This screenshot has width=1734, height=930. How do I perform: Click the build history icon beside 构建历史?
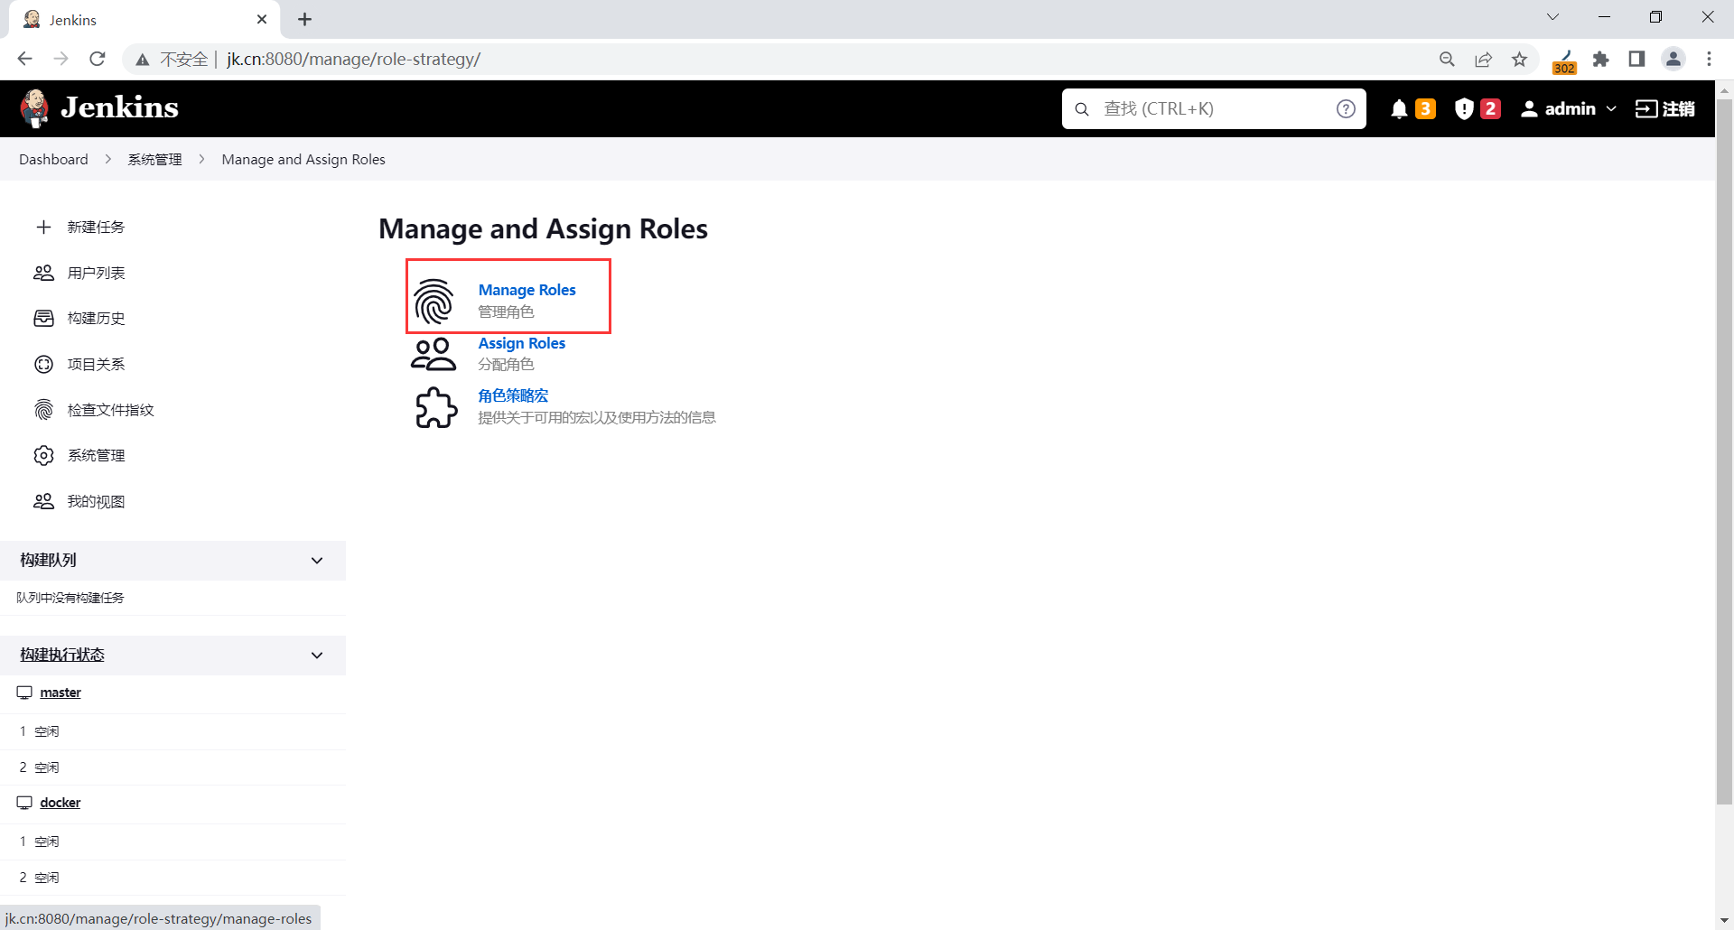pos(43,318)
